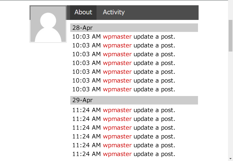Open wpmaster link in sixth 28-Apr entry
Image resolution: width=233 pixels, height=161 pixels.
(117, 81)
